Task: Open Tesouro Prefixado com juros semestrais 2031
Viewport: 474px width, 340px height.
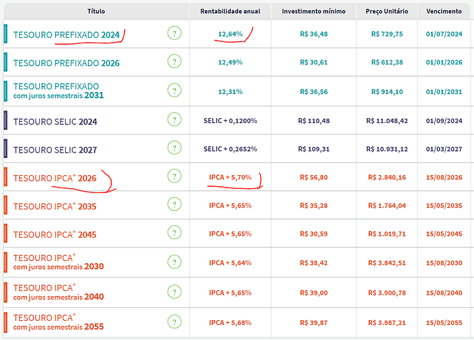Action: [x=58, y=91]
